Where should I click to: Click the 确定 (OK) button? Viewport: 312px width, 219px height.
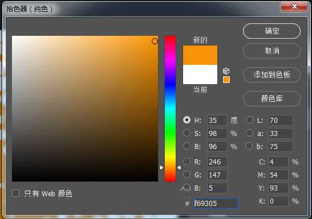click(x=272, y=31)
